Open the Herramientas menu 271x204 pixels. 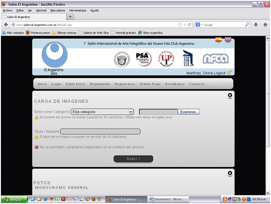click(x=78, y=11)
